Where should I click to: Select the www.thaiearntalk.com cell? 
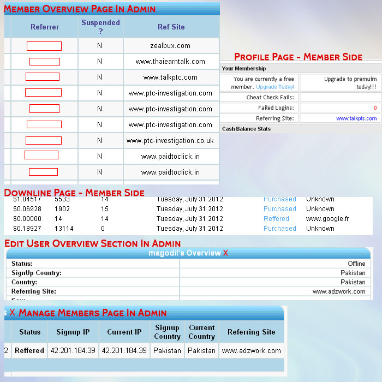pos(170,61)
